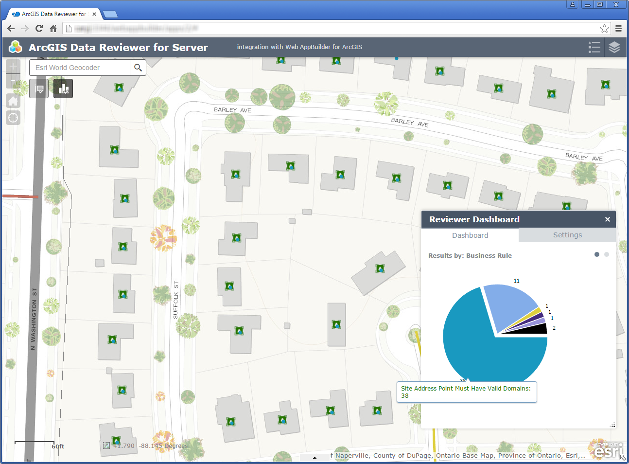This screenshot has height=464, width=629.
Task: Open the Layer List widget in header
Action: pos(614,47)
